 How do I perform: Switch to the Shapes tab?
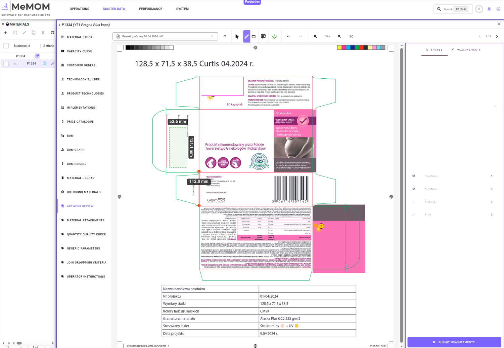click(x=434, y=50)
